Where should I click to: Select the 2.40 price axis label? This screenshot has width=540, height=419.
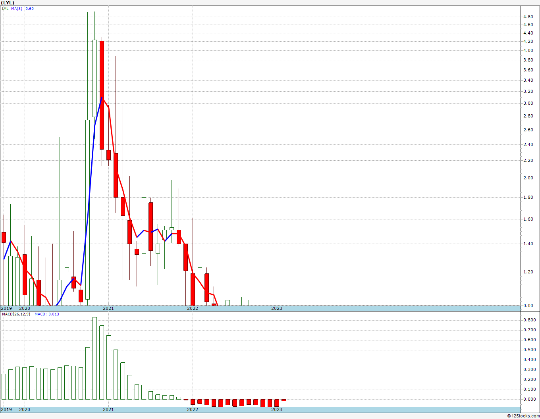[x=528, y=144]
